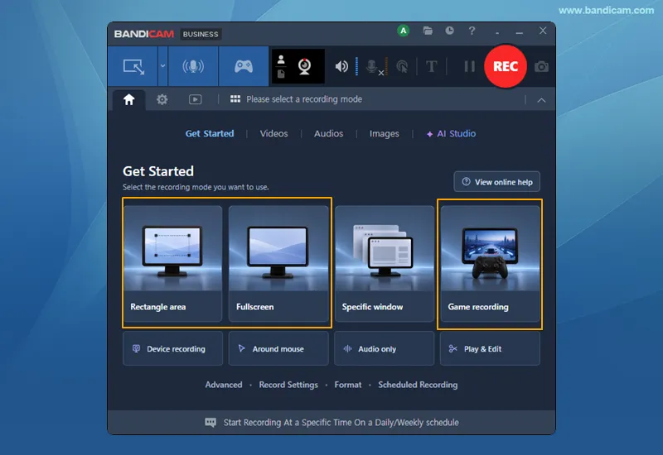Select the Around mouse button

point(278,348)
